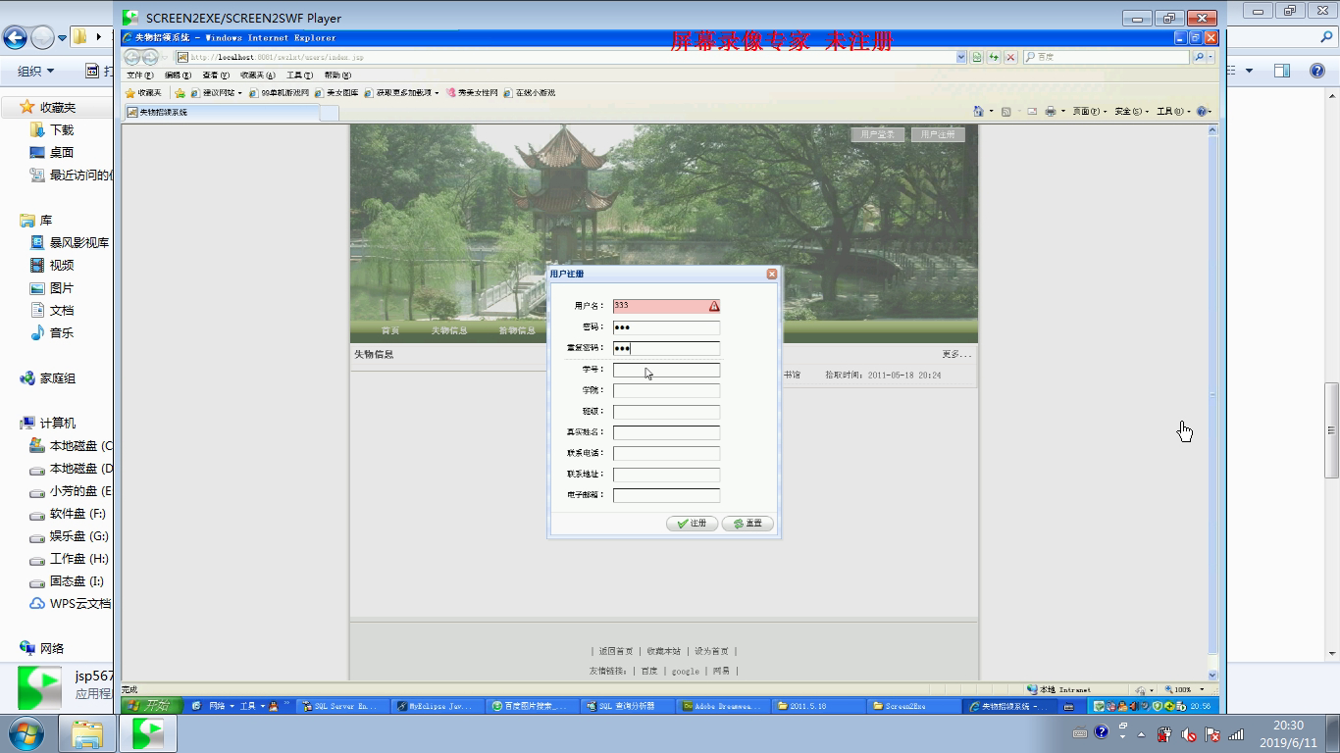Open the 工具(T) menu in Internet Explorer

pyautogui.click(x=299, y=75)
